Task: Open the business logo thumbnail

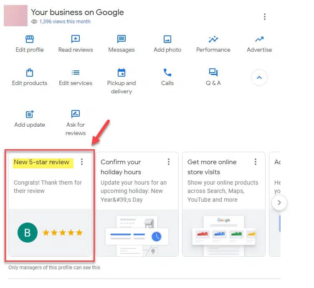Action: click(15, 15)
